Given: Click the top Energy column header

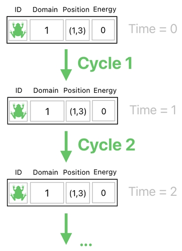Looking at the screenshot, I should point(104,10).
